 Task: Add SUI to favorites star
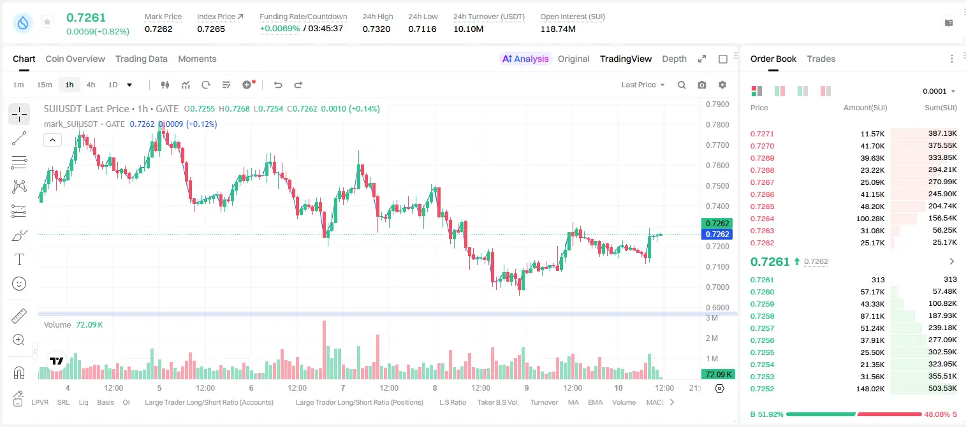[47, 22]
